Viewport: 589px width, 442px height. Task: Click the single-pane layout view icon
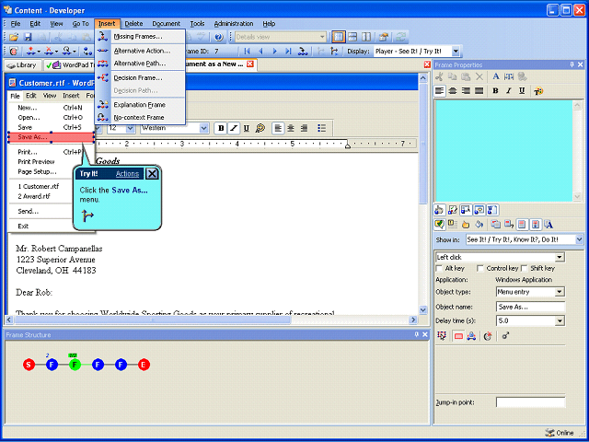click(339, 37)
